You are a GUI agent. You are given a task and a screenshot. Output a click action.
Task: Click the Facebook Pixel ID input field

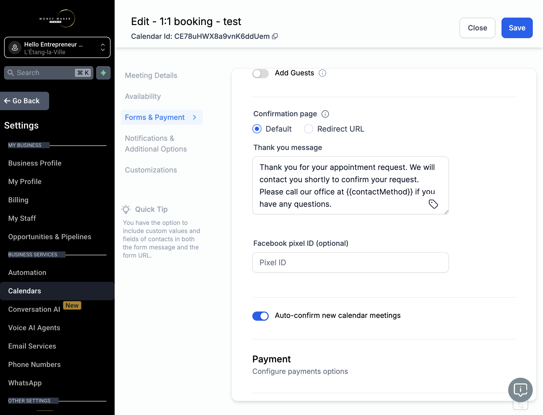[350, 262]
